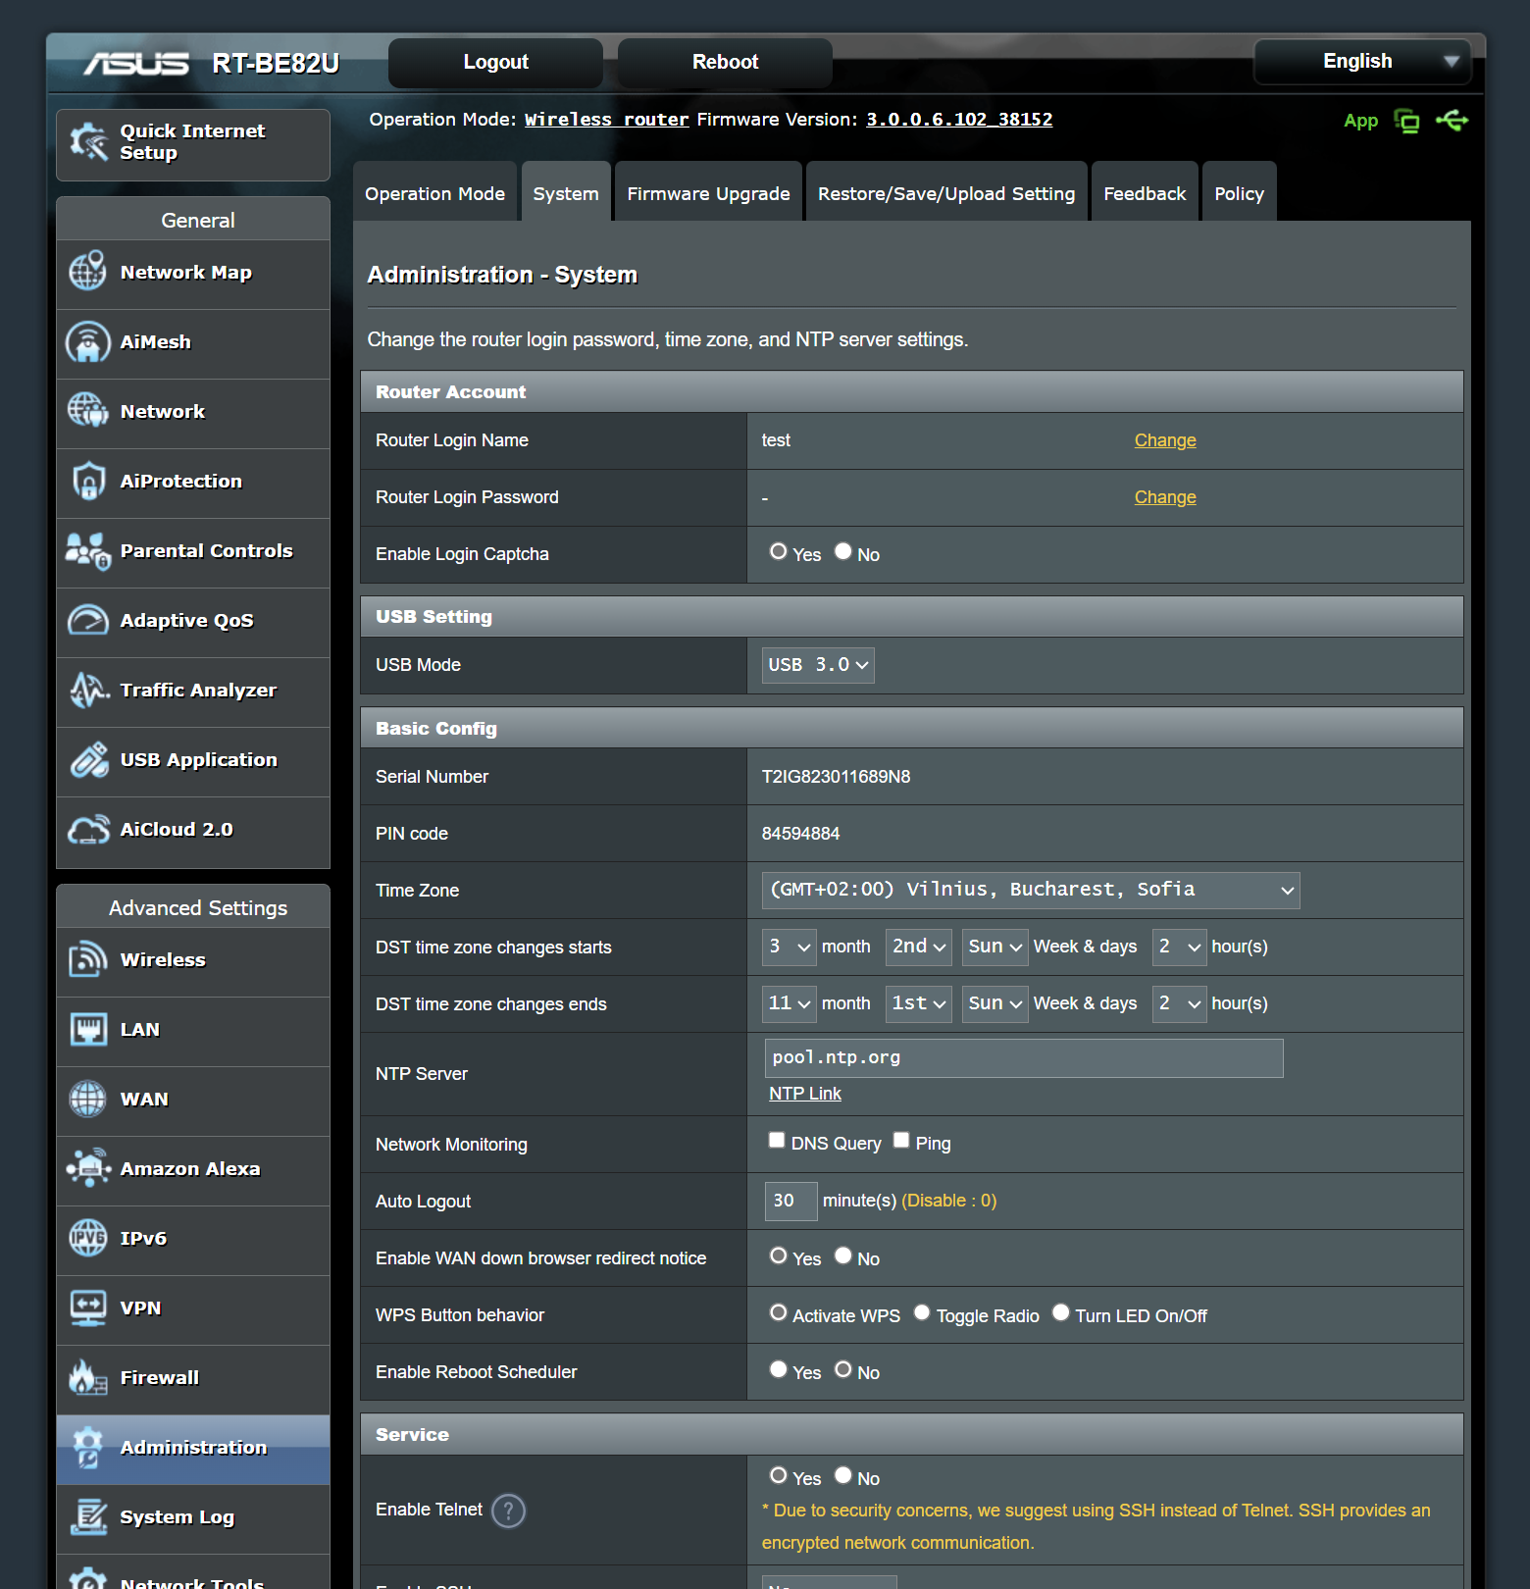Choose Turn LED On/Off for WPS button

(1061, 1312)
